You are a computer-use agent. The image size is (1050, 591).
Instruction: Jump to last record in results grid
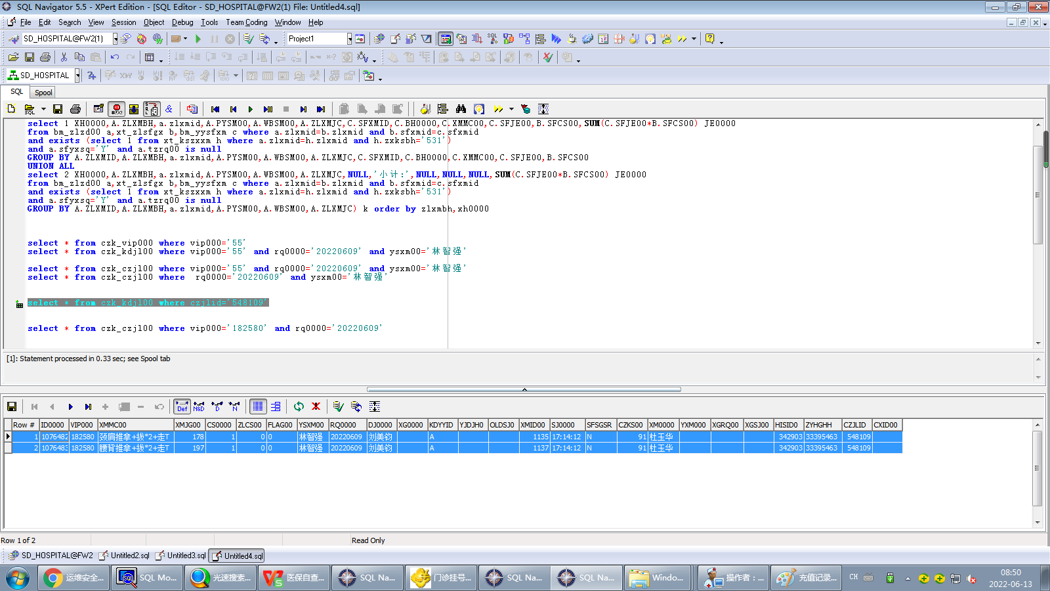(88, 406)
